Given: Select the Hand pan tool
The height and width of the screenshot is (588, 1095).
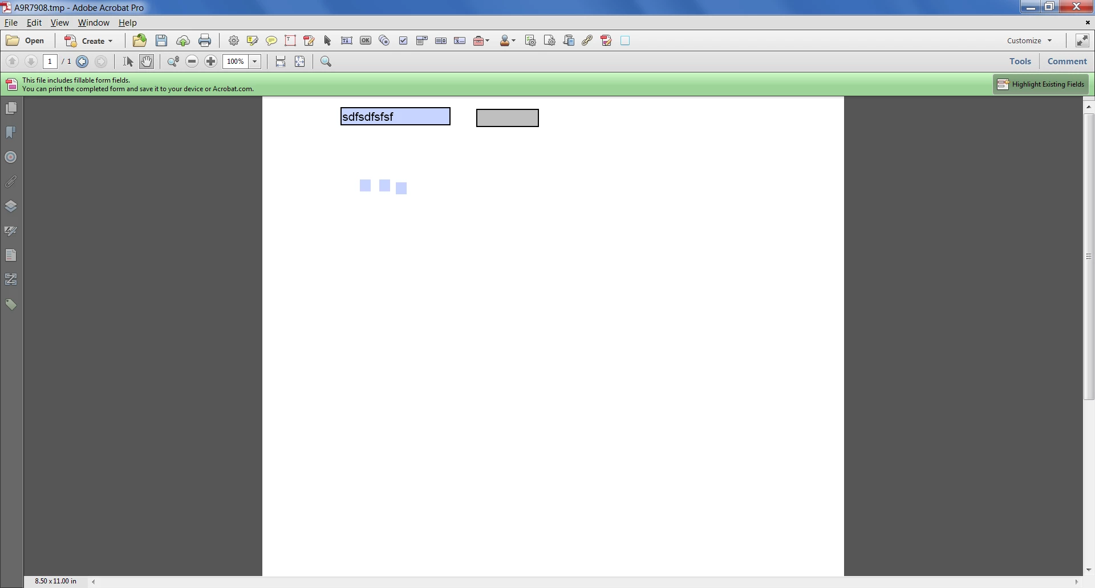Looking at the screenshot, I should click(x=147, y=62).
